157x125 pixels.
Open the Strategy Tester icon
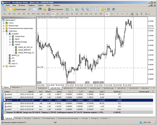point(40,9)
